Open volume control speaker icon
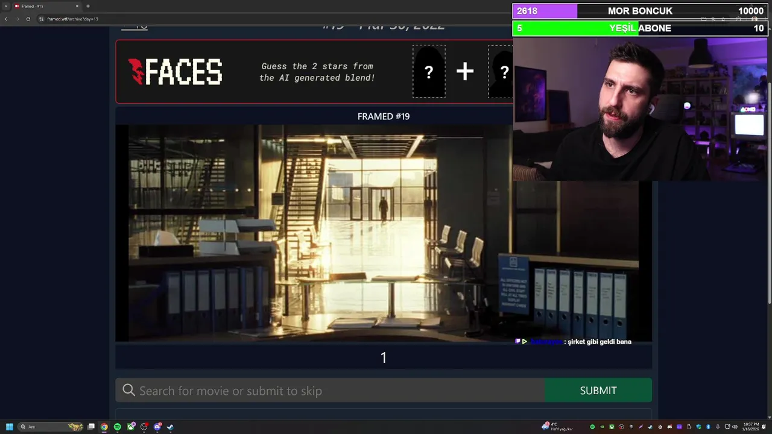Image resolution: width=772 pixels, height=434 pixels. (735, 427)
